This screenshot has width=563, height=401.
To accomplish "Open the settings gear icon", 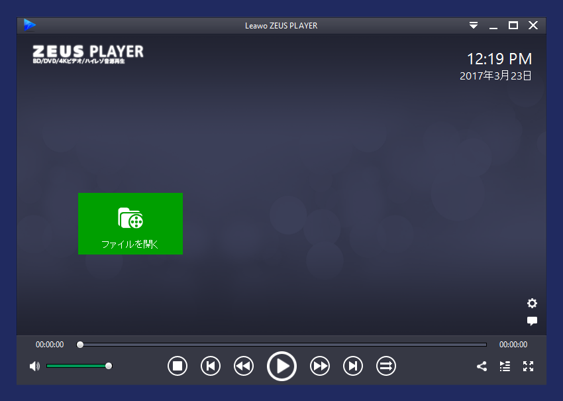I will 532,304.
